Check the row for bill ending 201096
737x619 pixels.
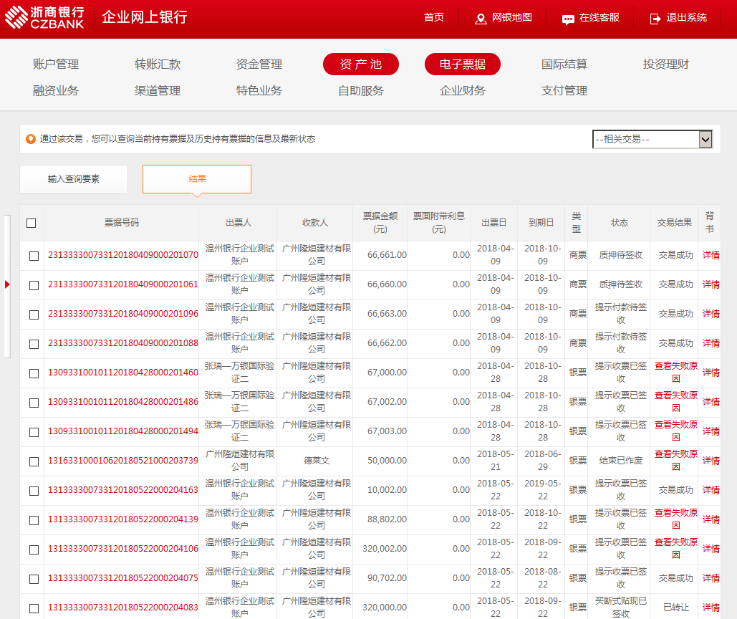pos(34,315)
